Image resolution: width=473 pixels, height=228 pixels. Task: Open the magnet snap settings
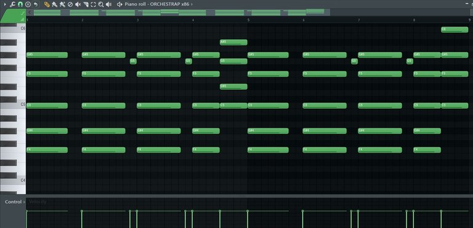pyautogui.click(x=20, y=4)
